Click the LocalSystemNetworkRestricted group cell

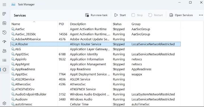153,94
